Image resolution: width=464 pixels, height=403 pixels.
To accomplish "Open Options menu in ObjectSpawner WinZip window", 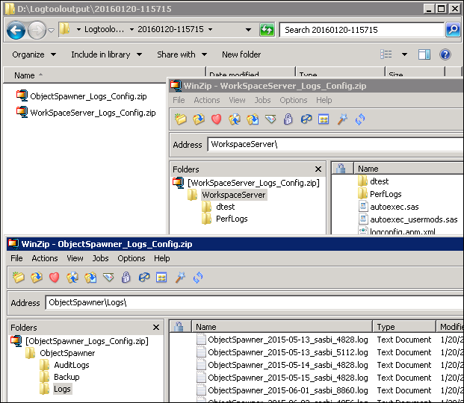I will pyautogui.click(x=132, y=258).
